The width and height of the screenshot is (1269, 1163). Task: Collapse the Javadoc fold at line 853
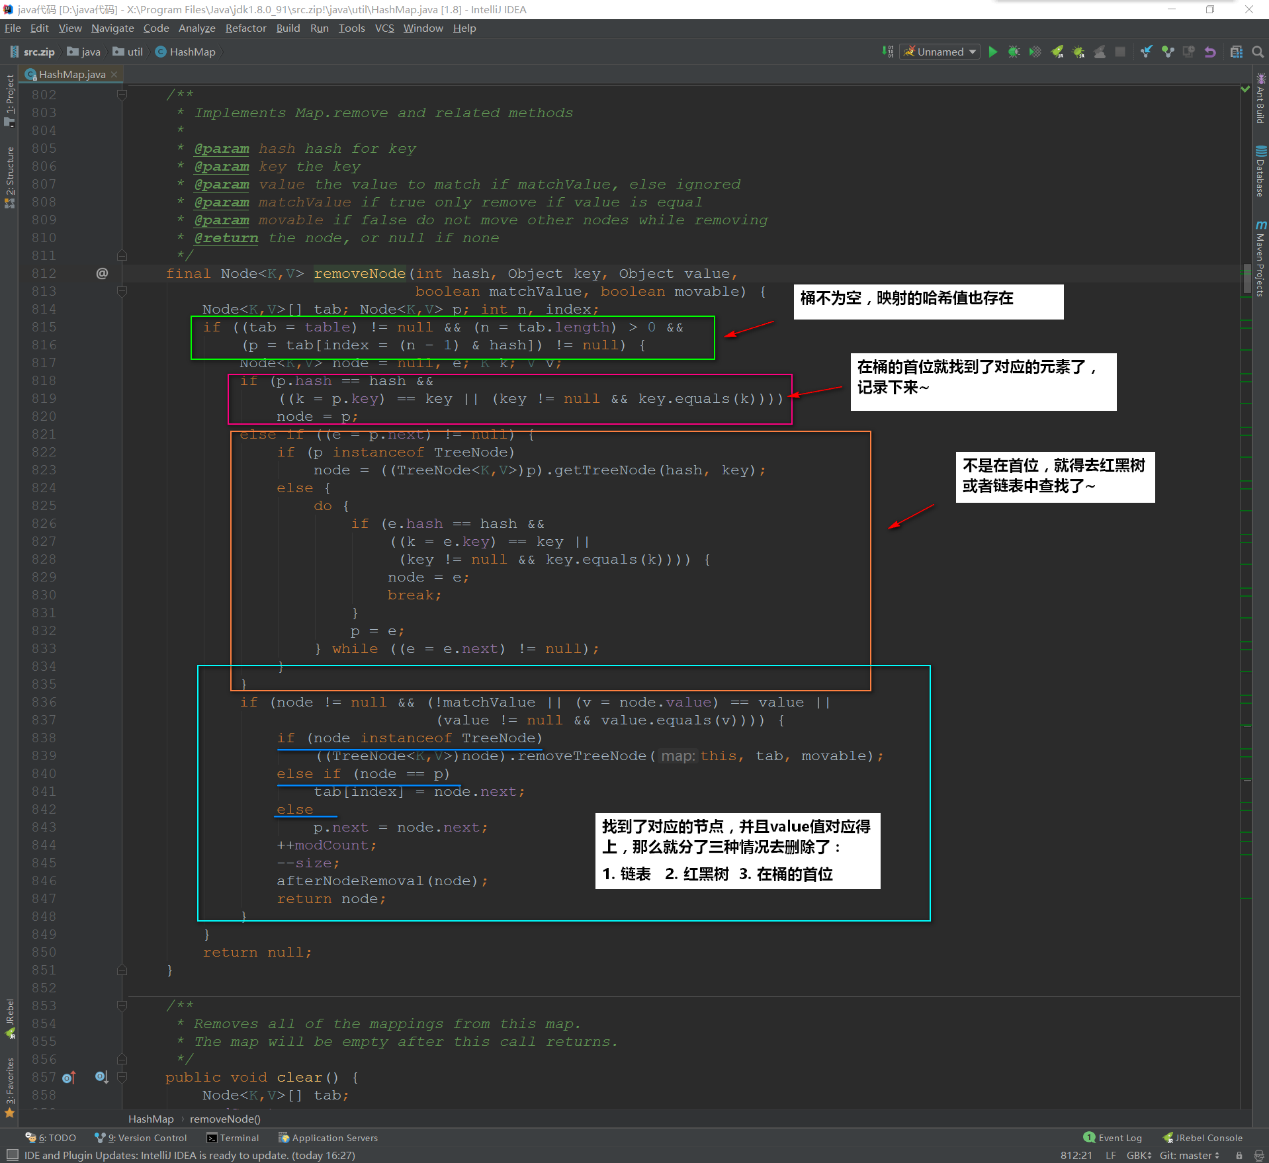tap(122, 1006)
